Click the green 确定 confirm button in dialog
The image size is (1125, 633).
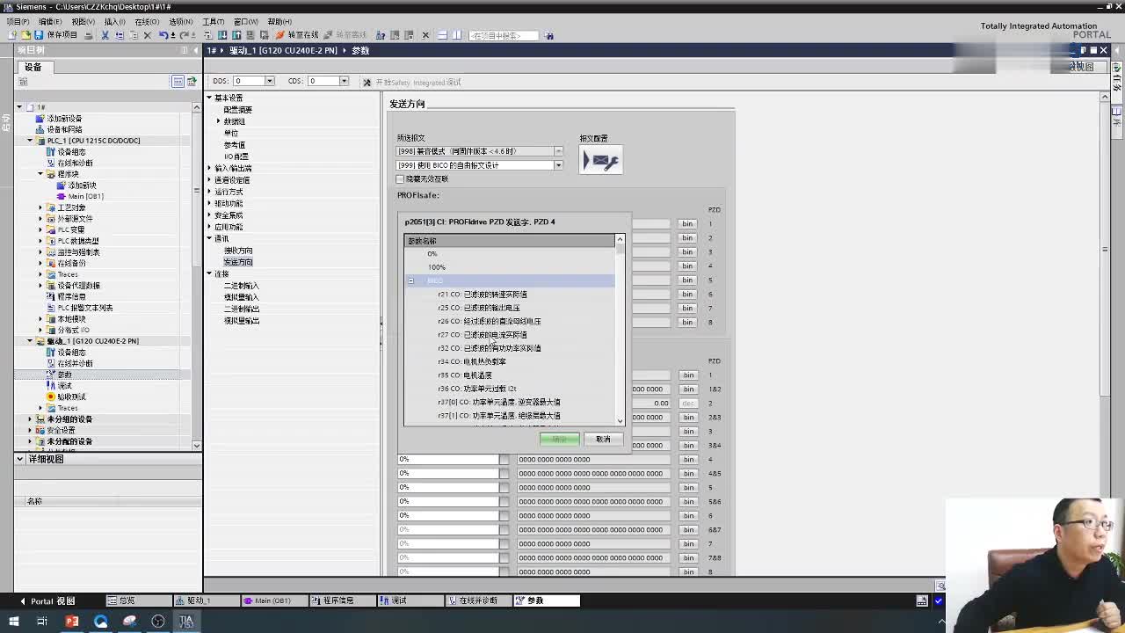[x=560, y=439]
